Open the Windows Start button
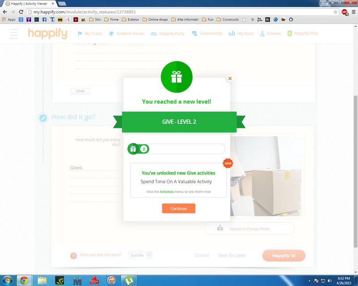The height and width of the screenshot is (286, 358). (x=7, y=281)
